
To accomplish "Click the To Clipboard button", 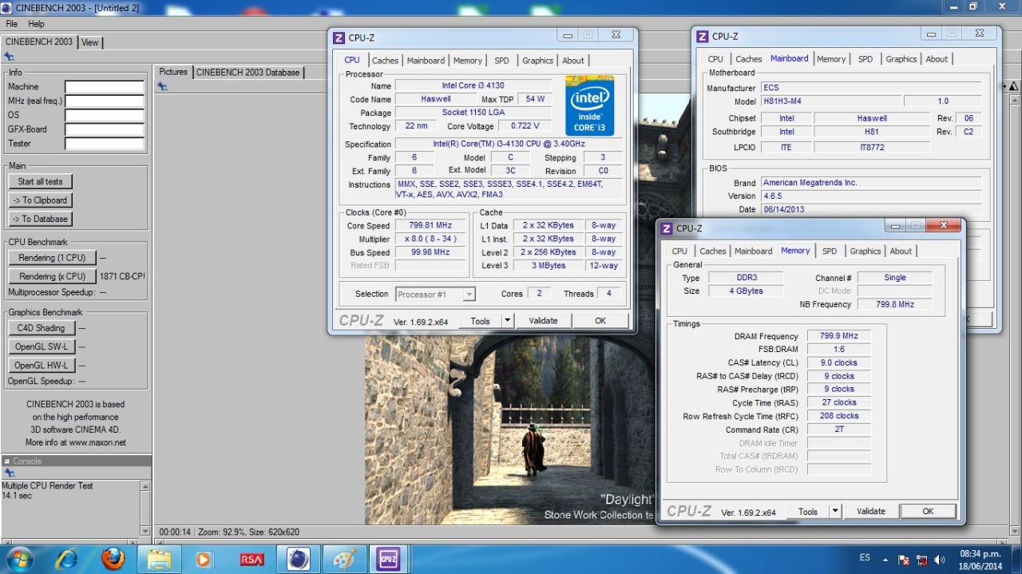I will [40, 200].
